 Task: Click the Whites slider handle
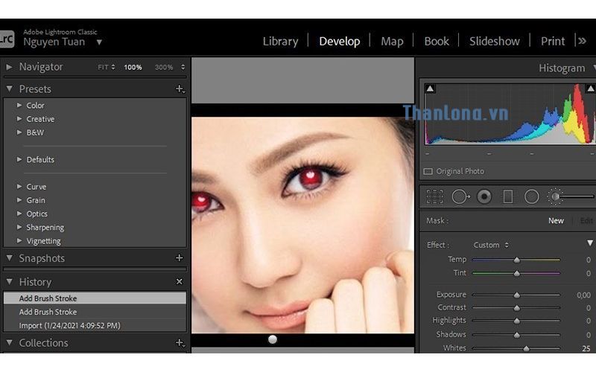point(526,348)
